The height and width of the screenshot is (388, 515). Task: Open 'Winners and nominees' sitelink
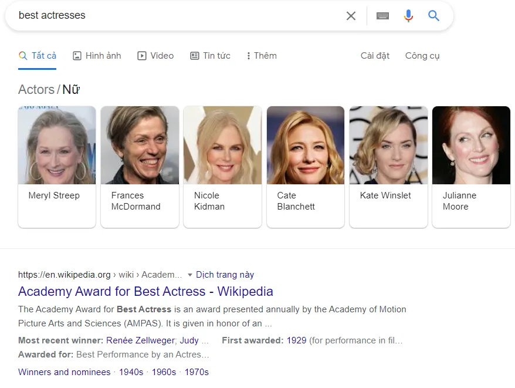click(x=64, y=372)
